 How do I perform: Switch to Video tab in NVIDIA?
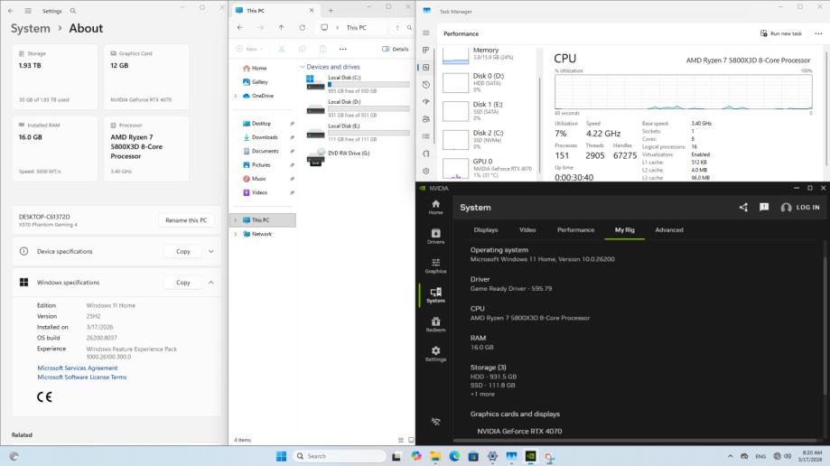click(527, 229)
